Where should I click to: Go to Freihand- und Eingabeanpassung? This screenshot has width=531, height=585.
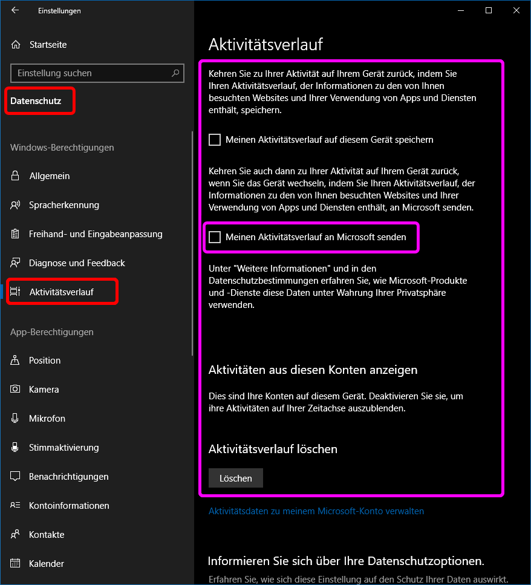pyautogui.click(x=96, y=234)
